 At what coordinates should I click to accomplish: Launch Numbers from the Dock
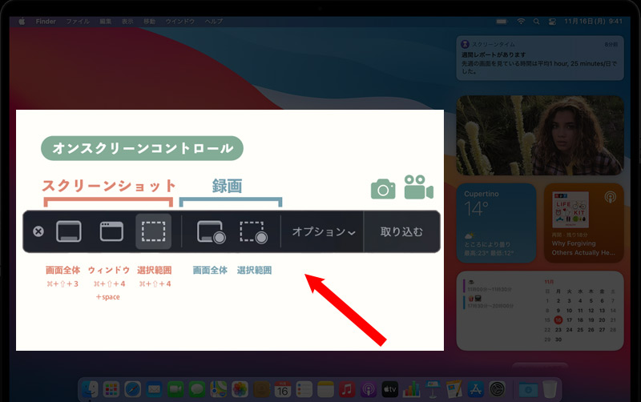[x=411, y=389]
